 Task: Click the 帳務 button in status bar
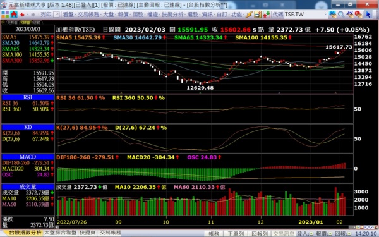pyautogui.click(x=214, y=234)
